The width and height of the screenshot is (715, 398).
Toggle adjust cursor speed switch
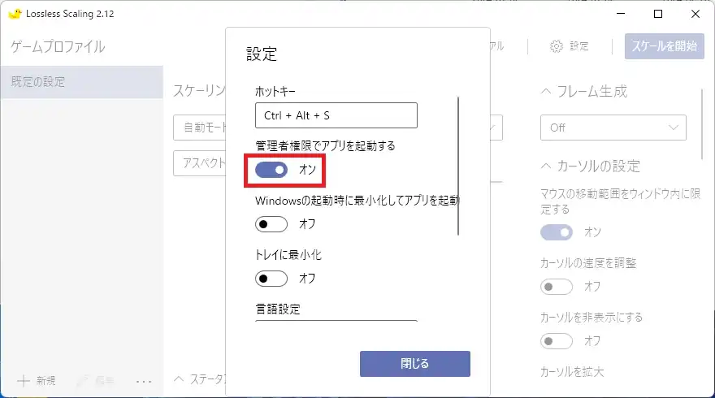pyautogui.click(x=557, y=287)
